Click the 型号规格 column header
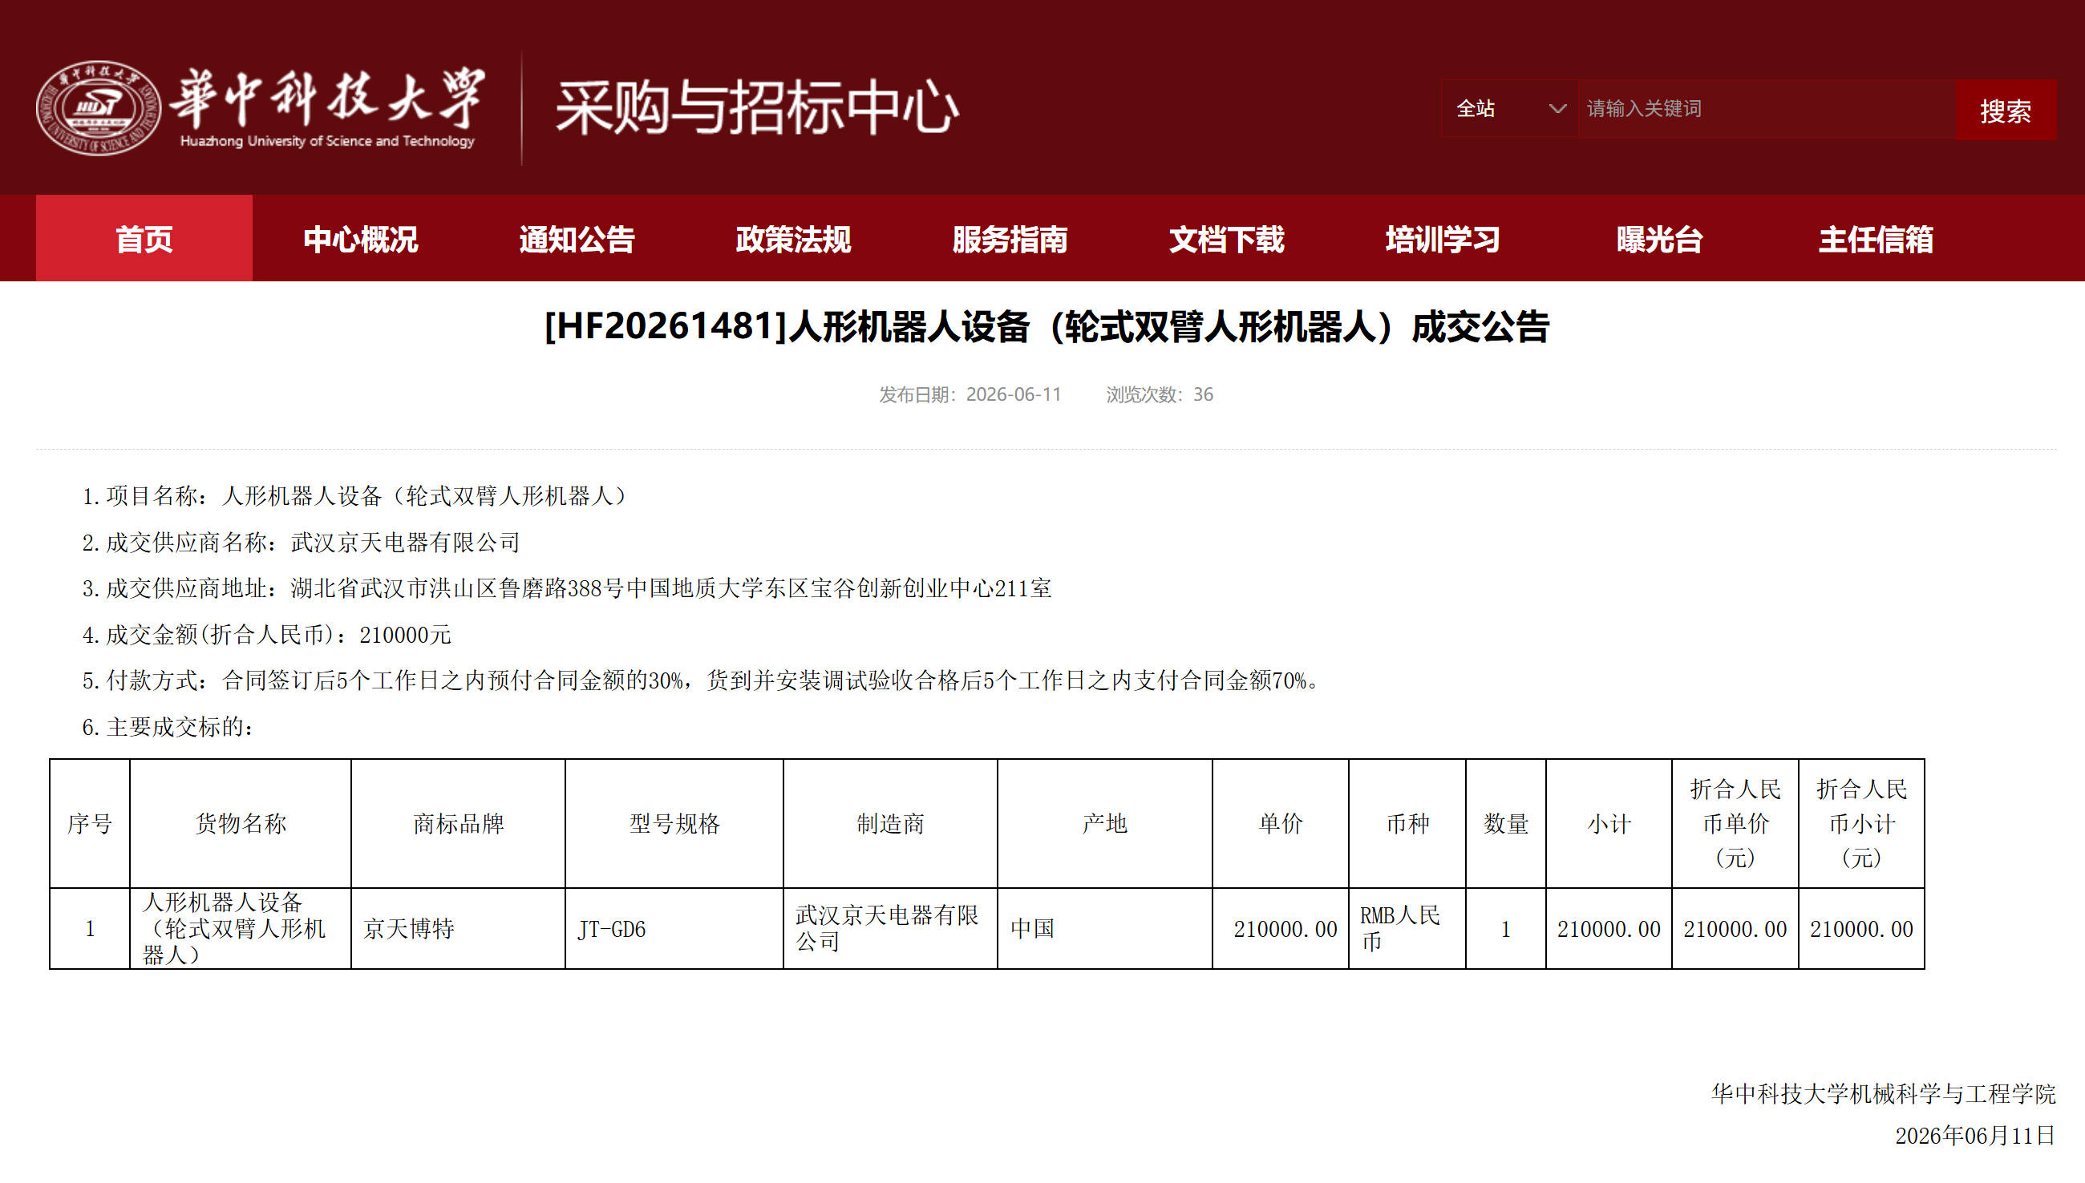 tap(674, 824)
